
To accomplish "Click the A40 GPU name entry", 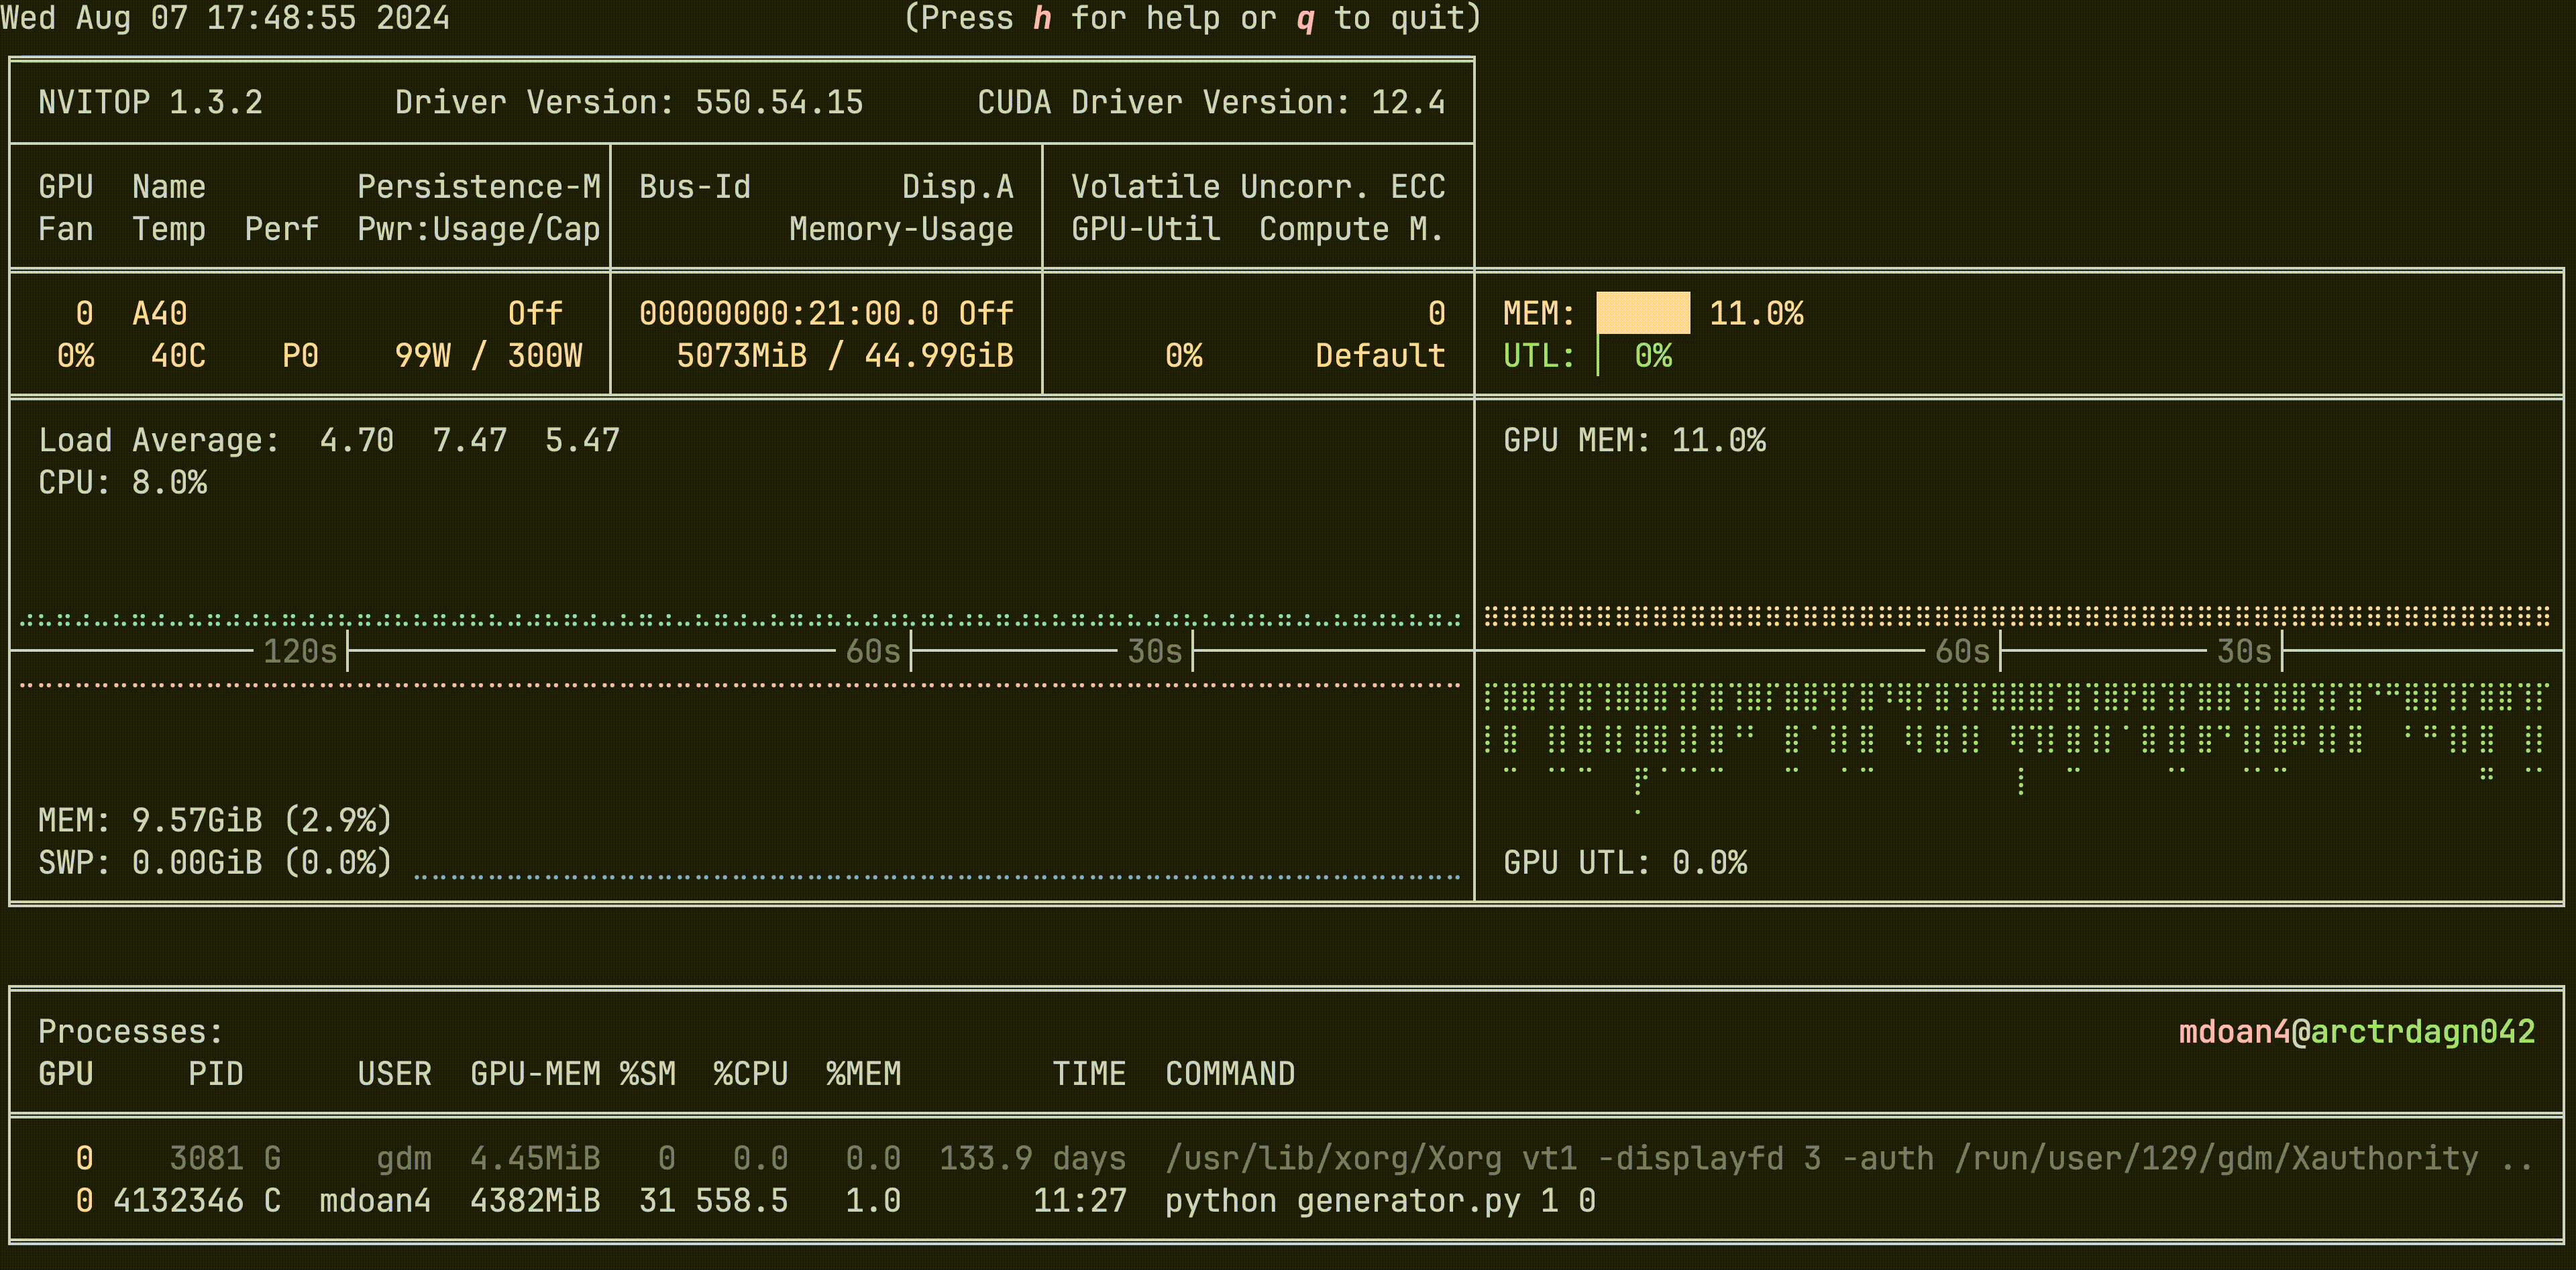I will [x=160, y=314].
